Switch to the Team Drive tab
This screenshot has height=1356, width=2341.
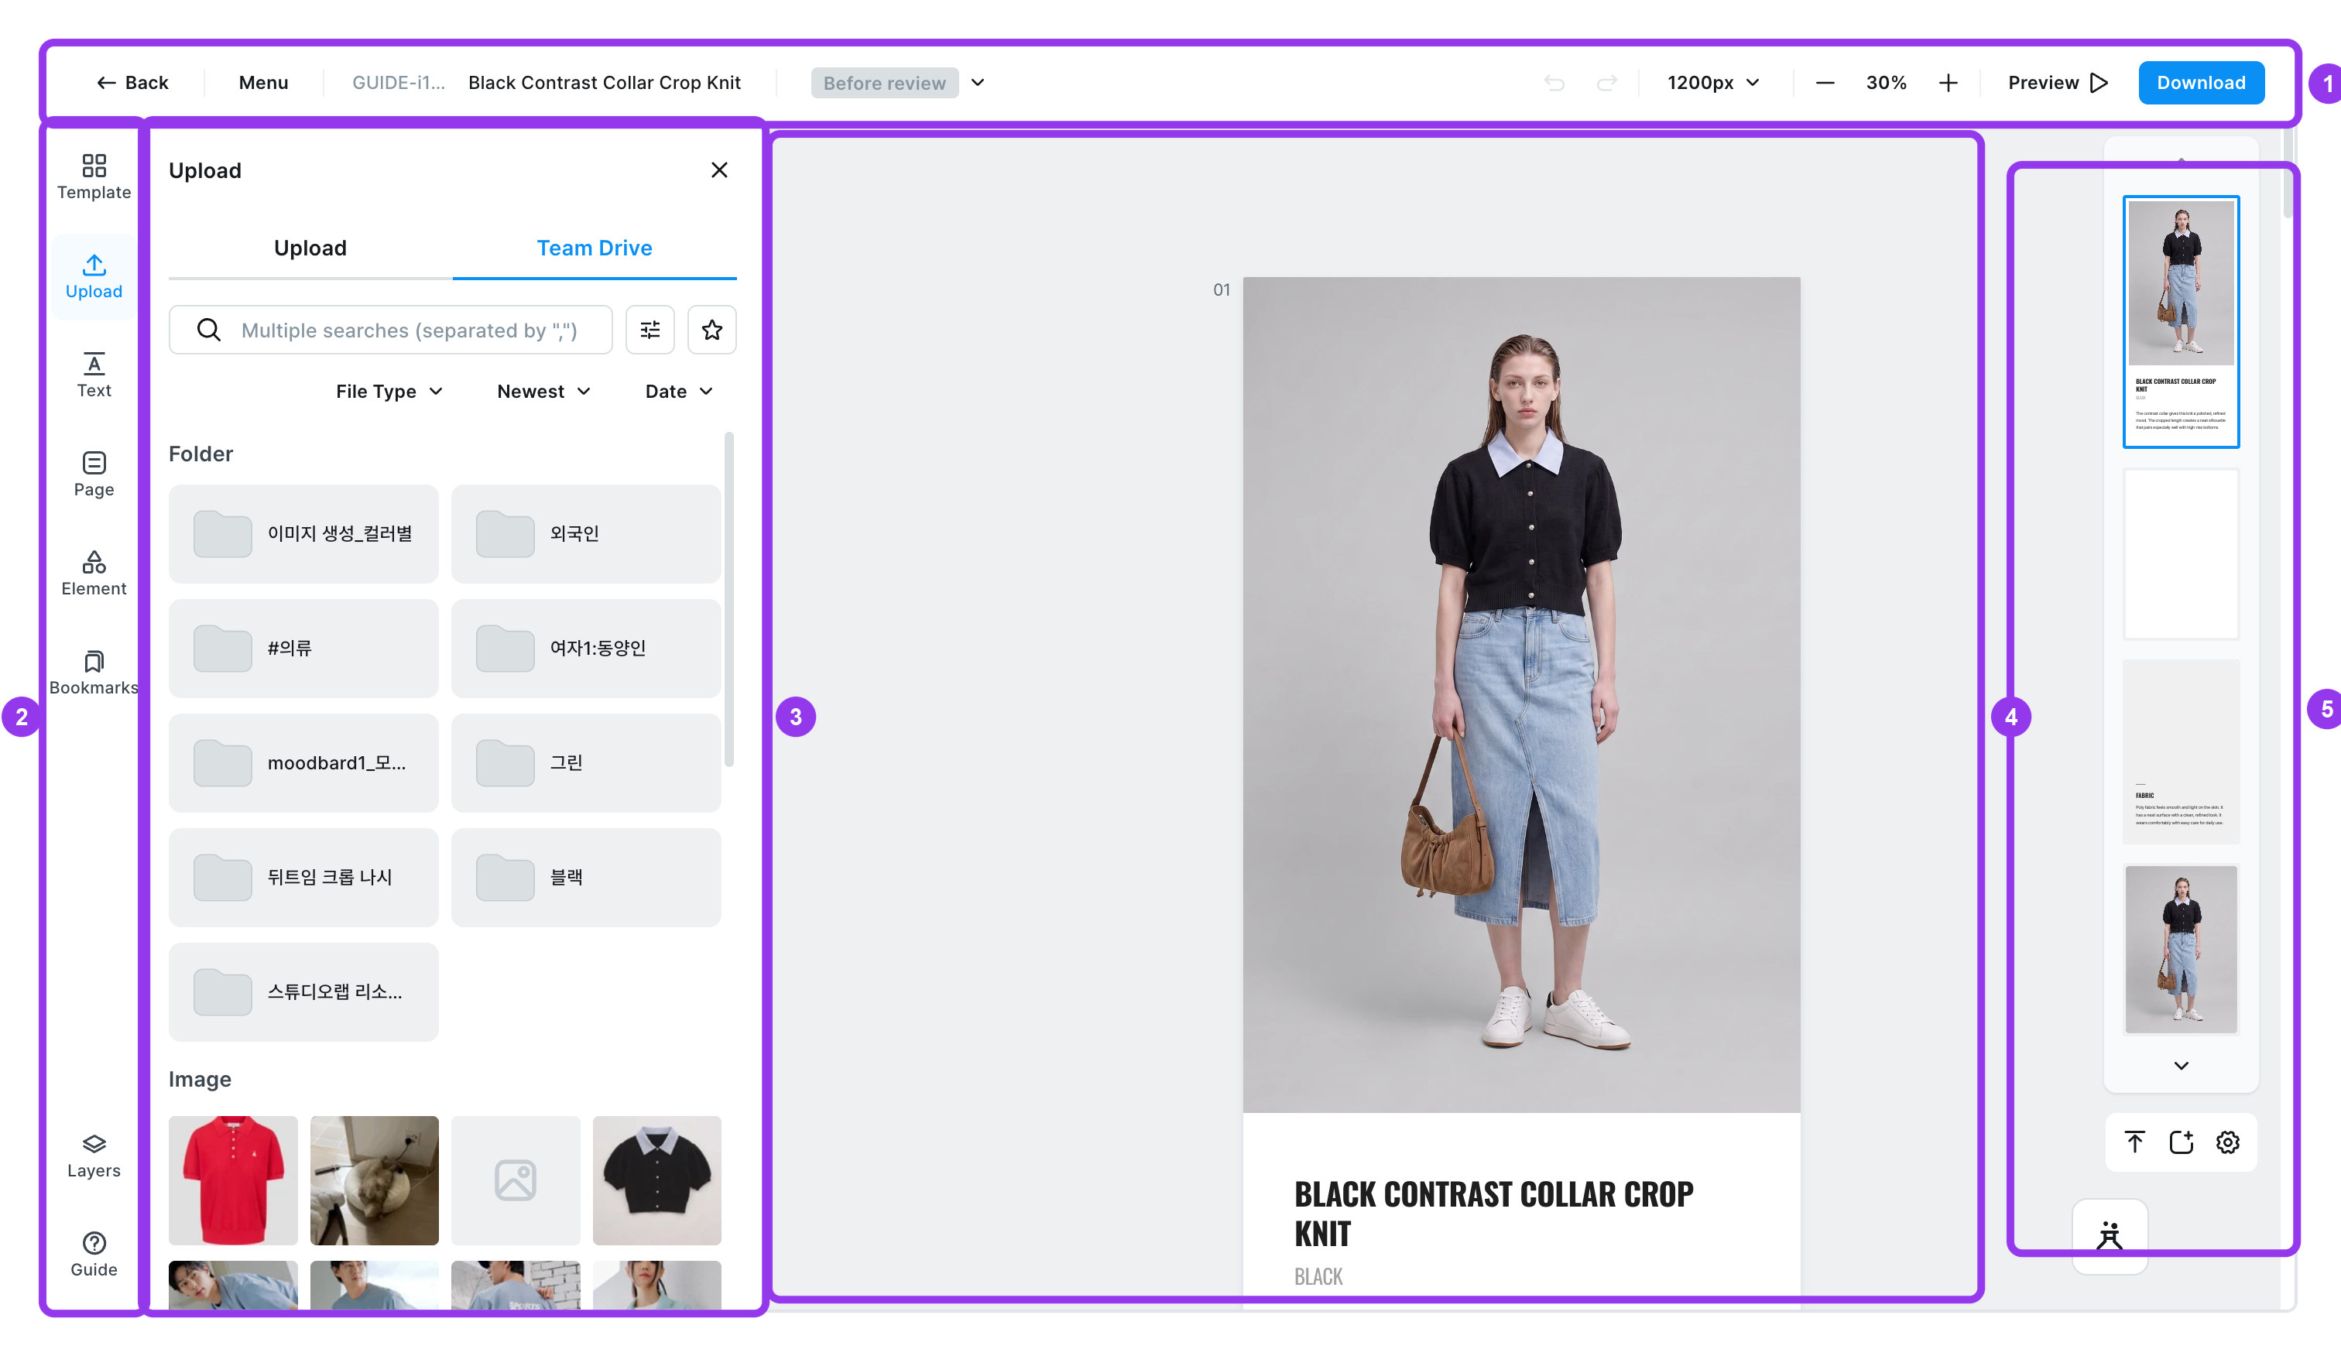tap(595, 248)
